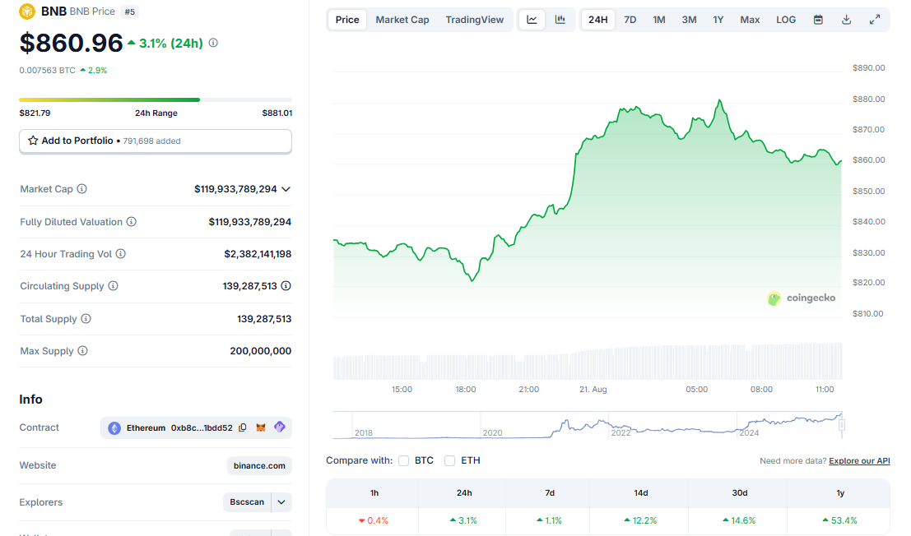Follow the Explore our API link
Screen dimensions: 911x536
click(859, 460)
